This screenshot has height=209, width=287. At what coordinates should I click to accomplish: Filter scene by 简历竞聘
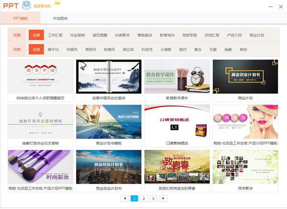[x=100, y=35]
